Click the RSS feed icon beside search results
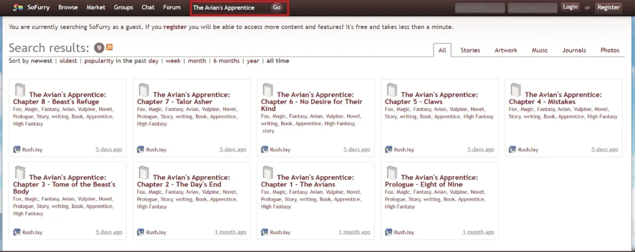The width and height of the screenshot is (635, 252). [110, 48]
